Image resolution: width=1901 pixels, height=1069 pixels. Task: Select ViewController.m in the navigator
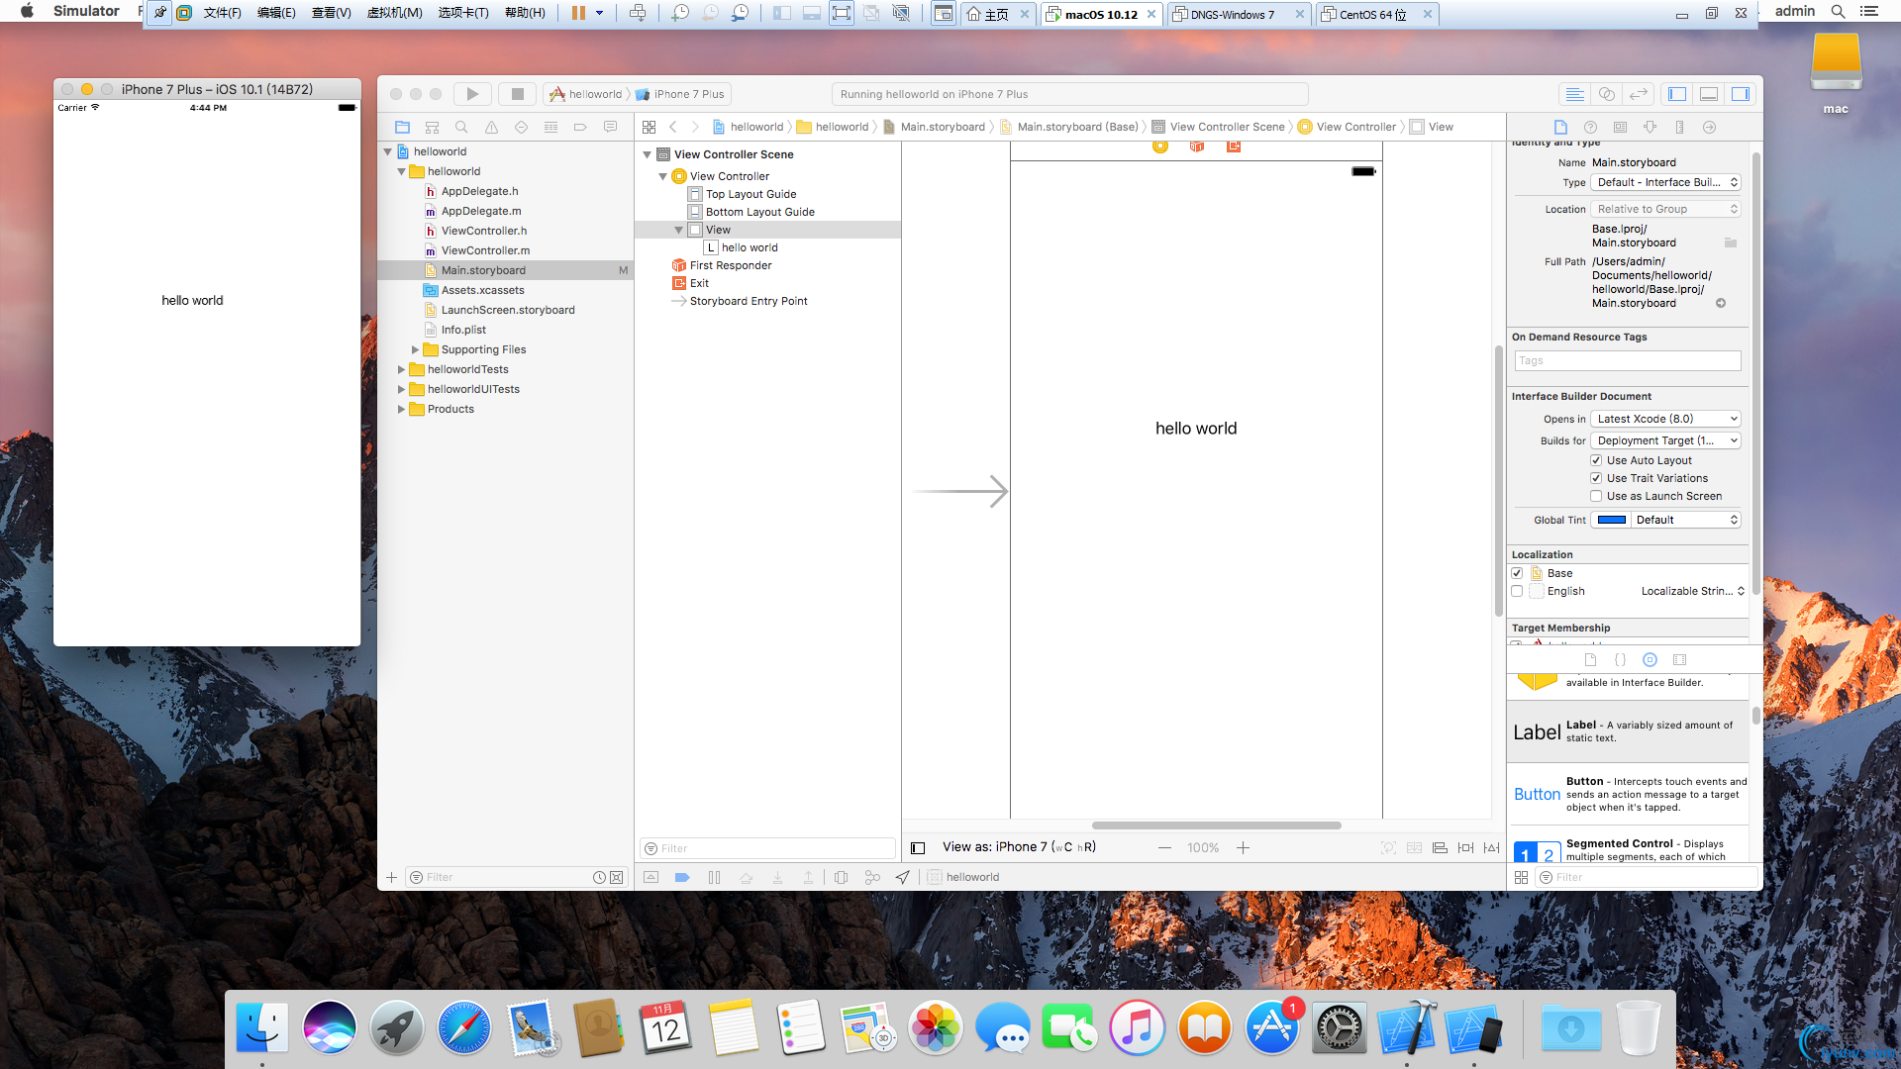(x=485, y=250)
